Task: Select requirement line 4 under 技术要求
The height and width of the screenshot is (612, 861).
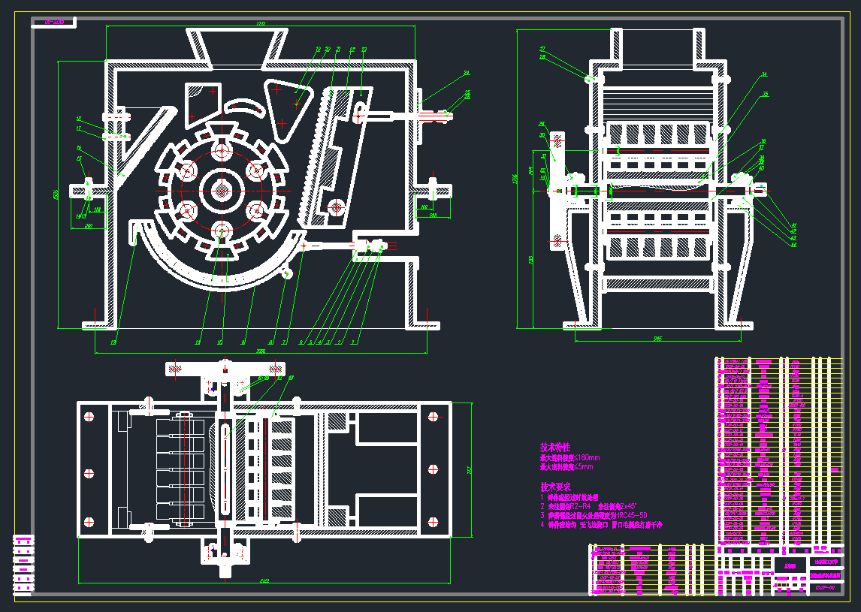Action: 601,525
